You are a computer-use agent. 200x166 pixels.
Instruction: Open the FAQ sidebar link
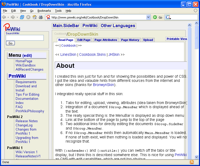(x=19, y=107)
